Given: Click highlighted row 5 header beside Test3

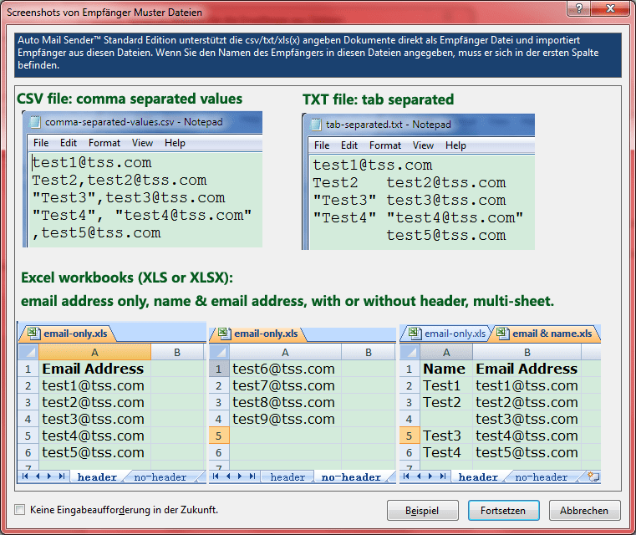Looking at the screenshot, I should tap(410, 436).
